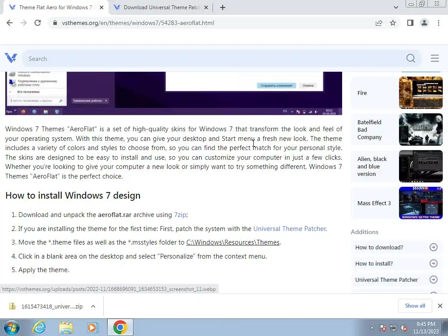The image size is (448, 336).
Task: Open Alien, black and blue version
Action: pos(396,166)
